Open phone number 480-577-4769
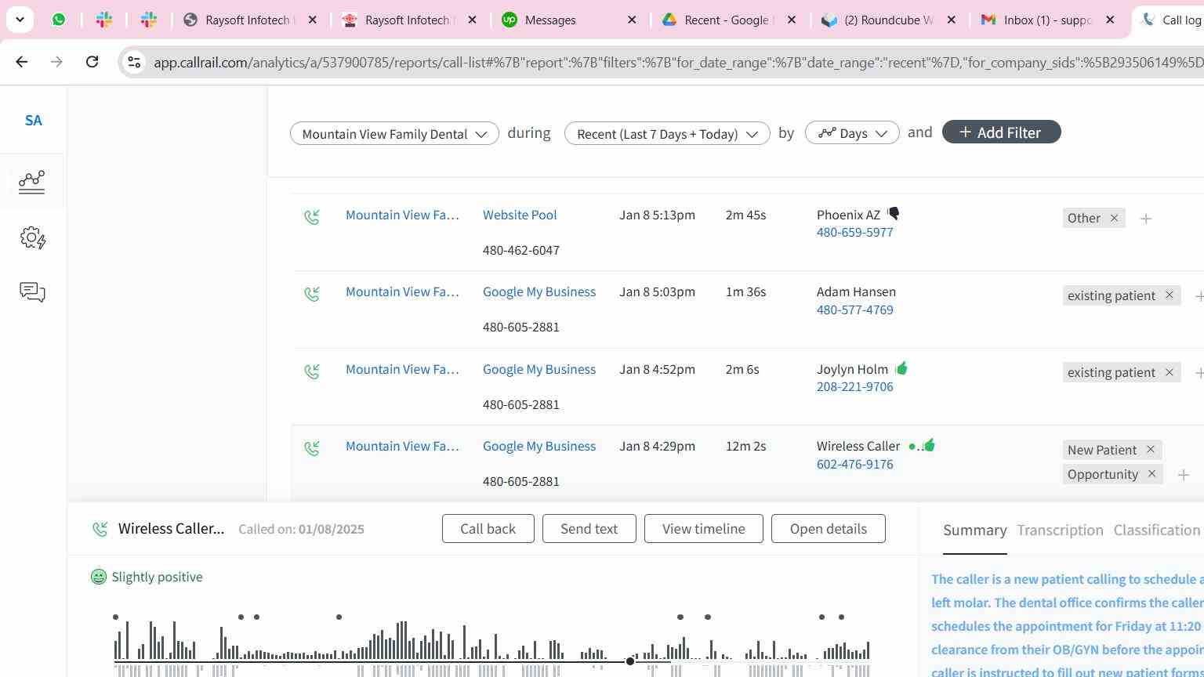This screenshot has height=677, width=1204. click(x=855, y=310)
